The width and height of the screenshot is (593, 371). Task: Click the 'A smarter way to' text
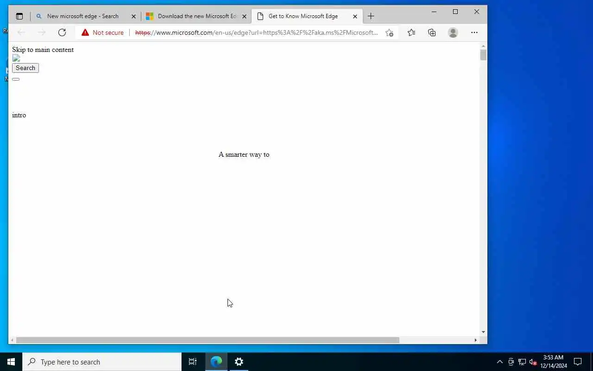pyautogui.click(x=244, y=154)
